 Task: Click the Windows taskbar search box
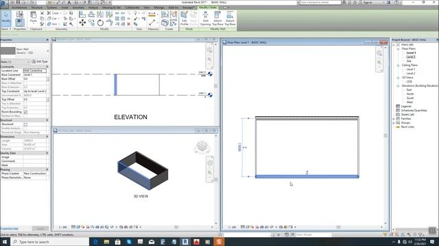[50, 242]
